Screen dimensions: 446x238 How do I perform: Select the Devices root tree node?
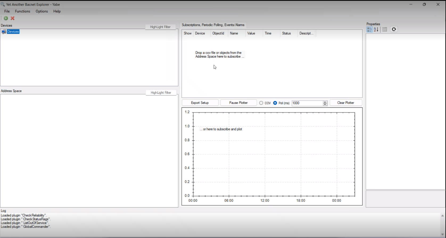click(x=13, y=32)
